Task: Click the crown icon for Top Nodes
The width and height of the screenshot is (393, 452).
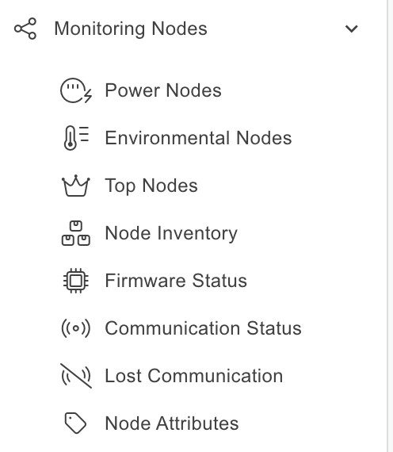Action: point(76,186)
